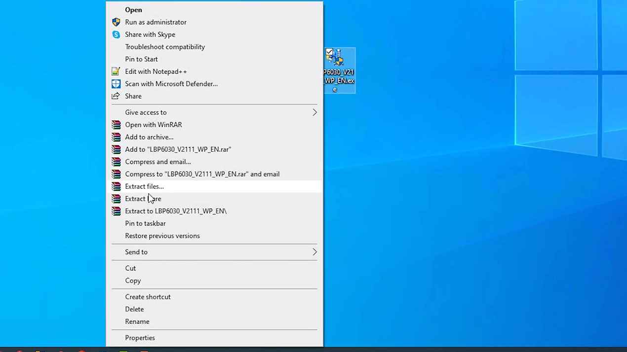The width and height of the screenshot is (627, 352).
Task: Click the WinRAR icon beside Add to archive
Action: [116, 137]
